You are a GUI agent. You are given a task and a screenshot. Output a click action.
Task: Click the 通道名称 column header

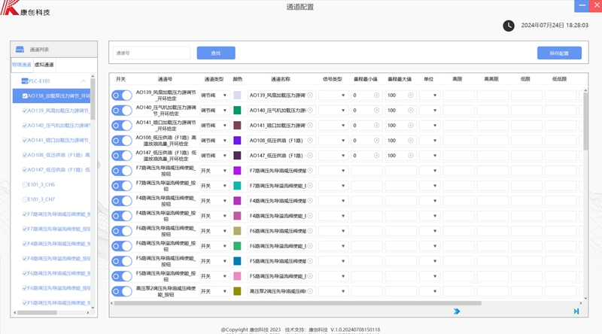point(281,79)
